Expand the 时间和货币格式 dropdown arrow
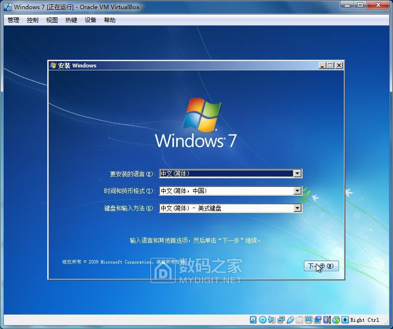The height and width of the screenshot is (329, 393). click(297, 191)
